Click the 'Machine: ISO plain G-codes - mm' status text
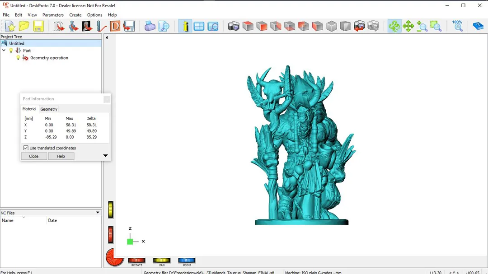Viewport: 488px width, 274px height. coord(313,273)
